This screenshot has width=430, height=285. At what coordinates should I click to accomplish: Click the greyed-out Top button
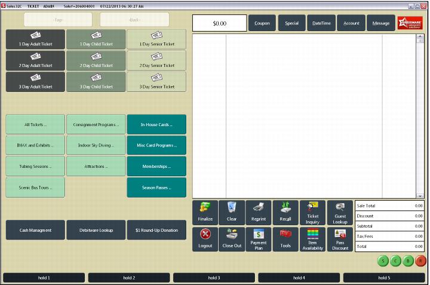click(x=58, y=20)
